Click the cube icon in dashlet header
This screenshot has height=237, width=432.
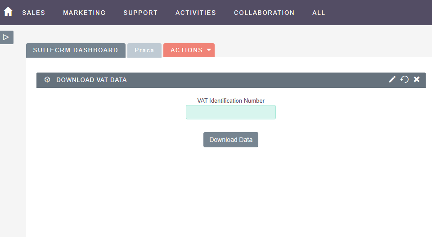[47, 80]
